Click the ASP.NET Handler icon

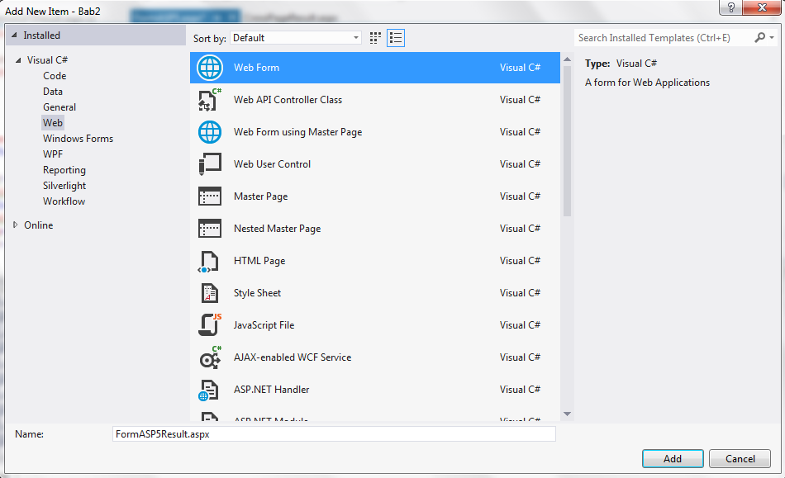208,390
